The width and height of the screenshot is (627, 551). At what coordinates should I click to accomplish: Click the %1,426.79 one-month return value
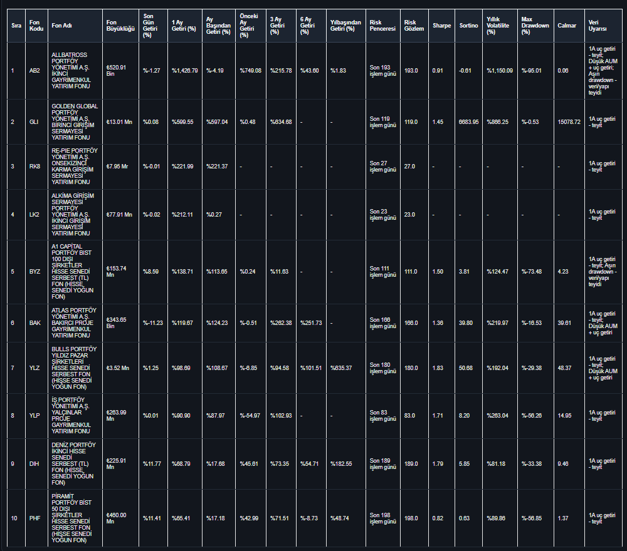(185, 71)
